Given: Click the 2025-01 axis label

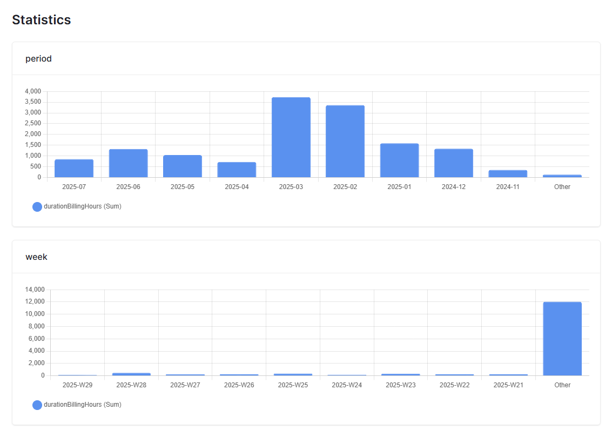Looking at the screenshot, I should click(x=399, y=187).
